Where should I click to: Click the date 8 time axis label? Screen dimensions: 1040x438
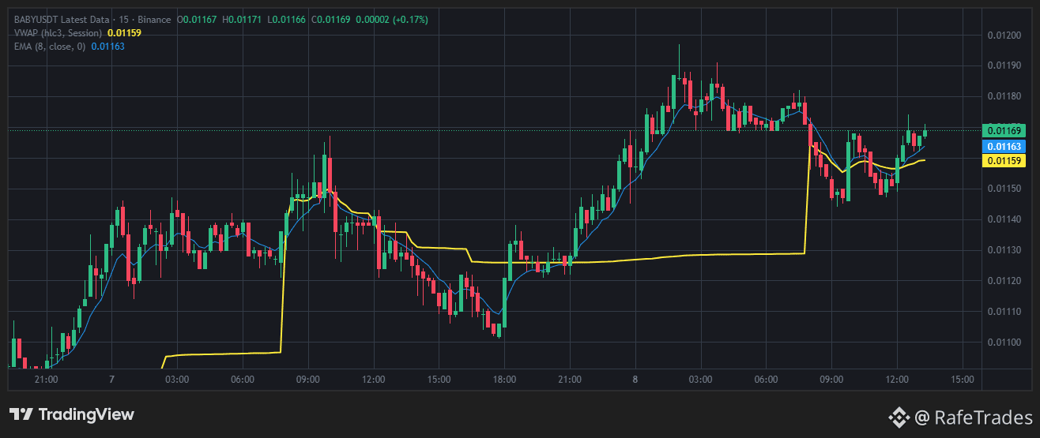(x=635, y=380)
